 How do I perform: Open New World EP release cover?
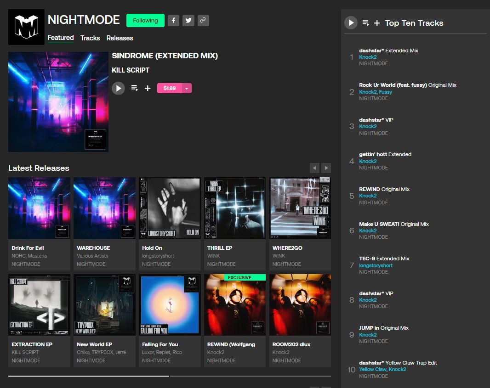click(104, 304)
